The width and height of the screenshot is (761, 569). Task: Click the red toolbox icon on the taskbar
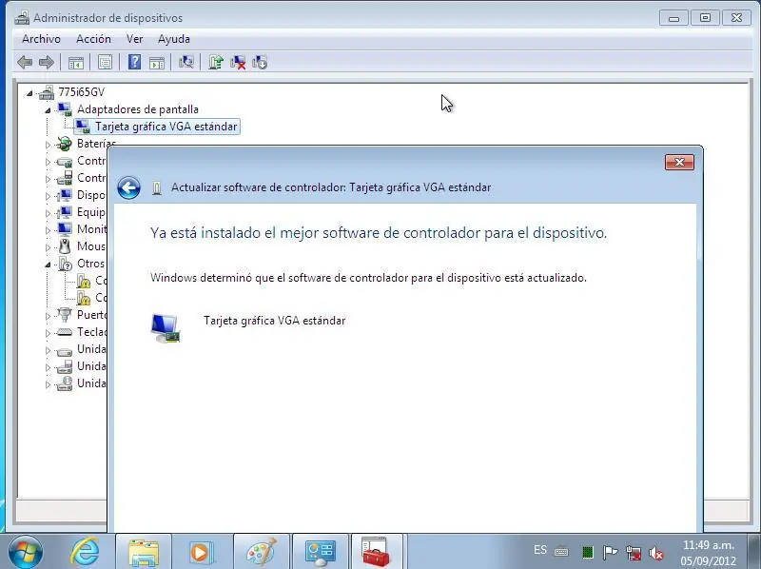coord(378,550)
